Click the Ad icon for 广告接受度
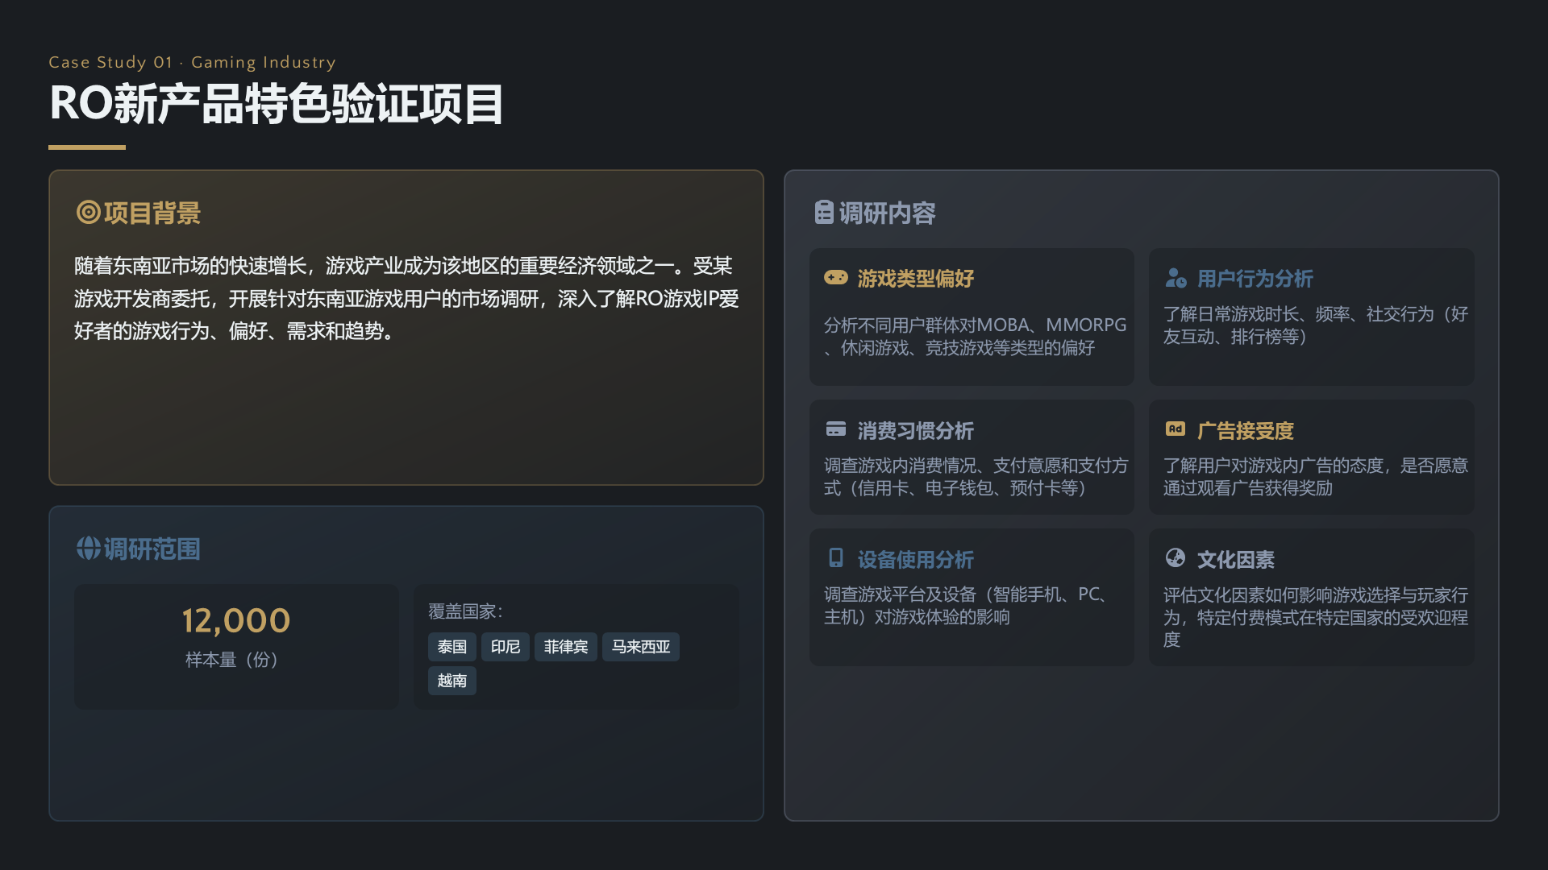Viewport: 1548px width, 870px height. pos(1176,429)
